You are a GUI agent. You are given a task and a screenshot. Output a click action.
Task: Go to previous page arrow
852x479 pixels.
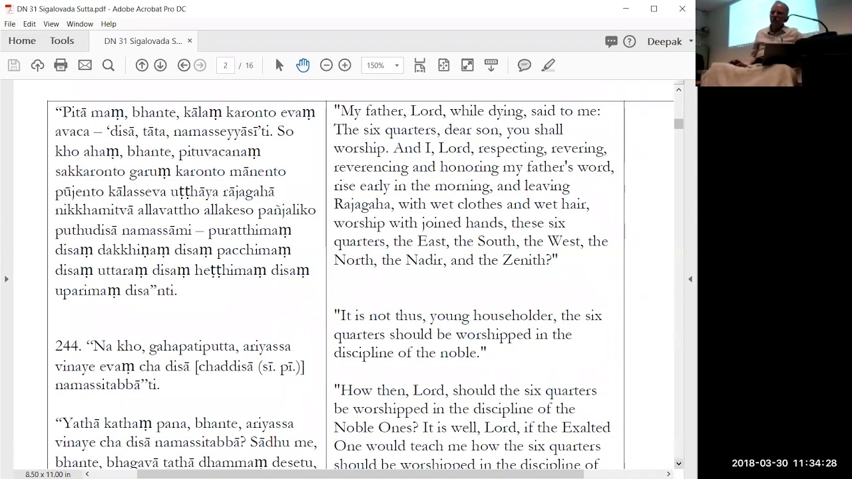[142, 65]
